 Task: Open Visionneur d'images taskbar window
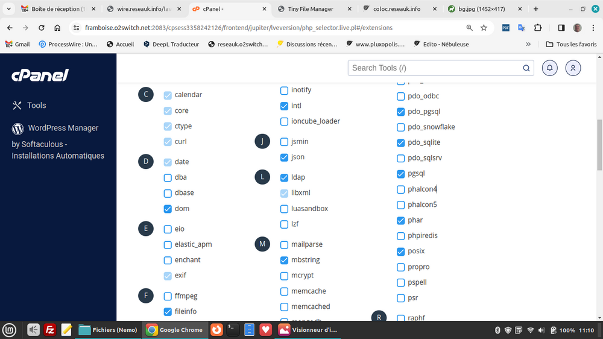308,330
